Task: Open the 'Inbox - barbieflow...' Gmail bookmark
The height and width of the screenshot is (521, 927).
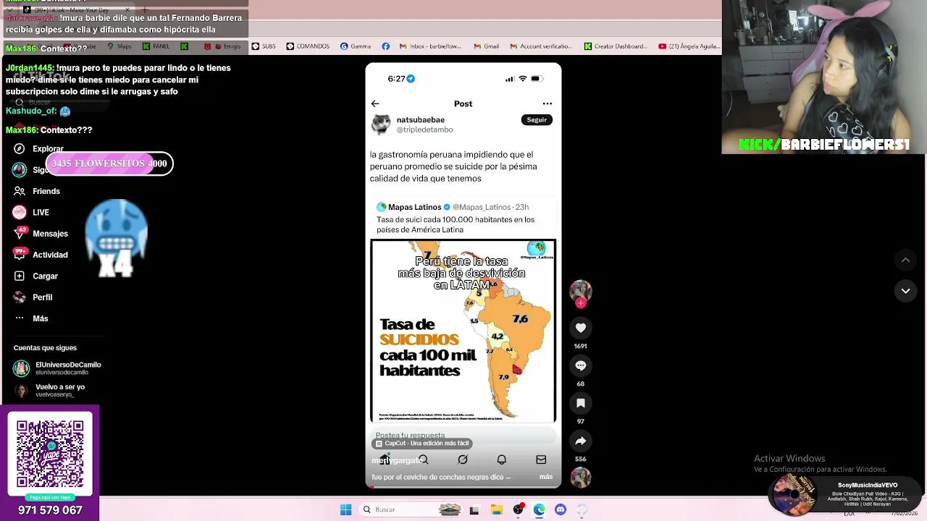Action: [x=429, y=46]
